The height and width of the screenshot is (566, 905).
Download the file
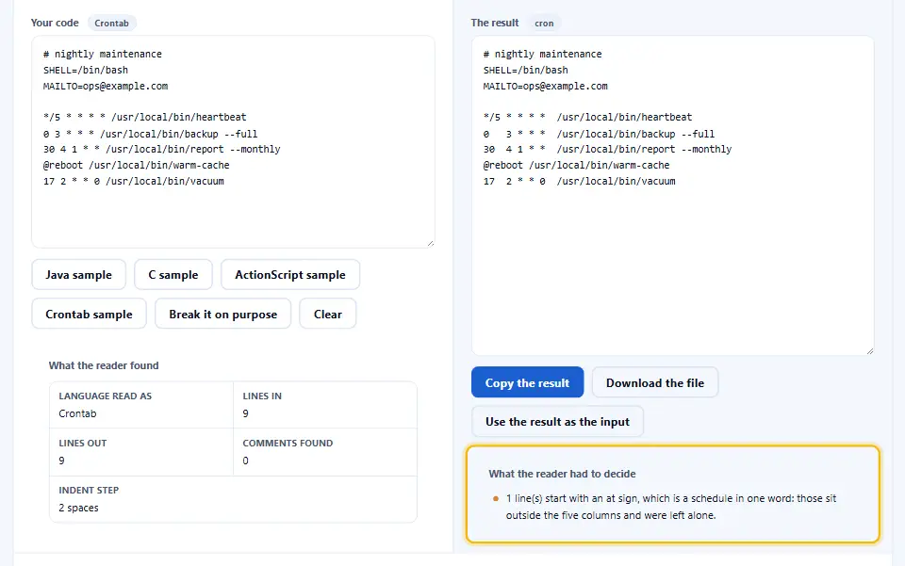(x=655, y=382)
